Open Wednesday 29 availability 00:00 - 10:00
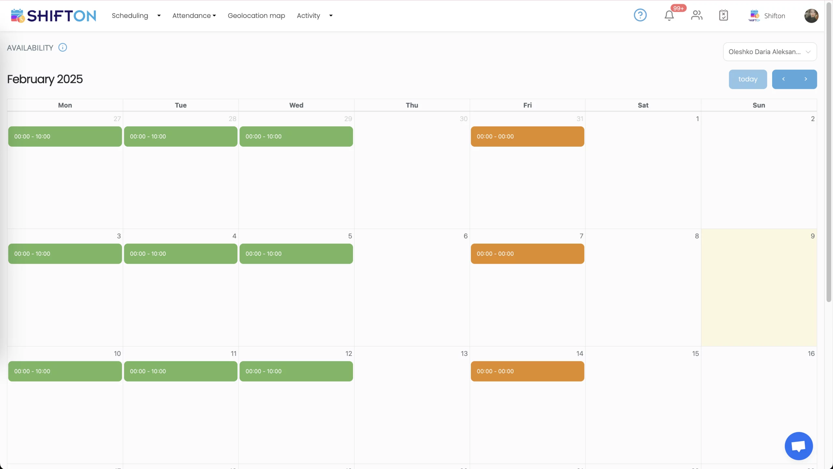Screen dimensions: 833x469 (x=296, y=136)
